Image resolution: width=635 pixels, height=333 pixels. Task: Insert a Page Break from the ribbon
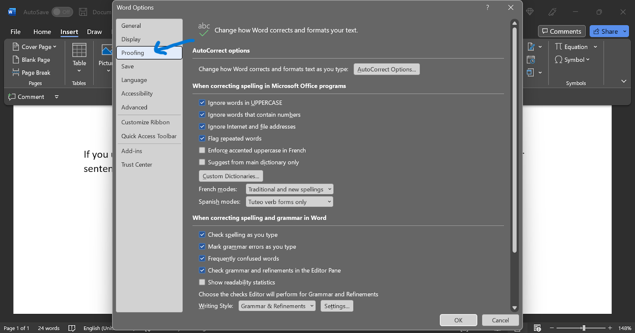coord(31,73)
